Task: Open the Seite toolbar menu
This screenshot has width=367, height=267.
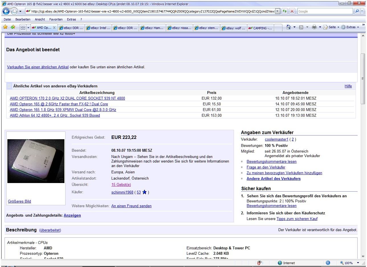Action: pyautogui.click(x=331, y=27)
